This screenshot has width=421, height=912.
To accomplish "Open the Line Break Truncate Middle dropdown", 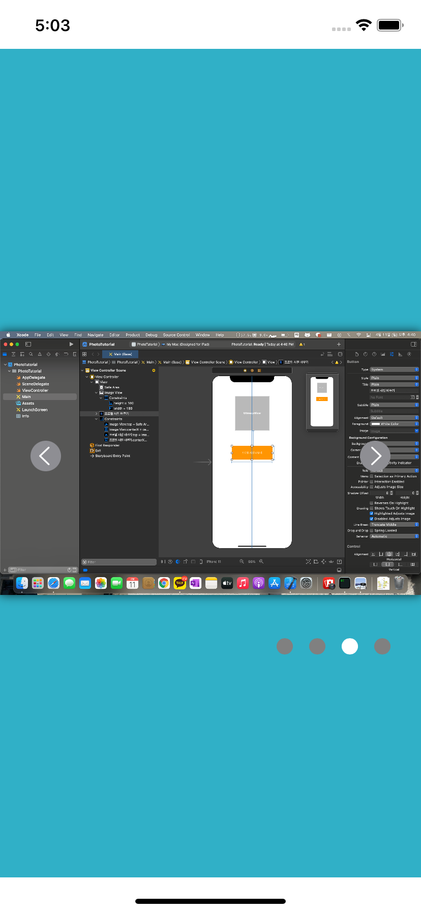I will (395, 524).
